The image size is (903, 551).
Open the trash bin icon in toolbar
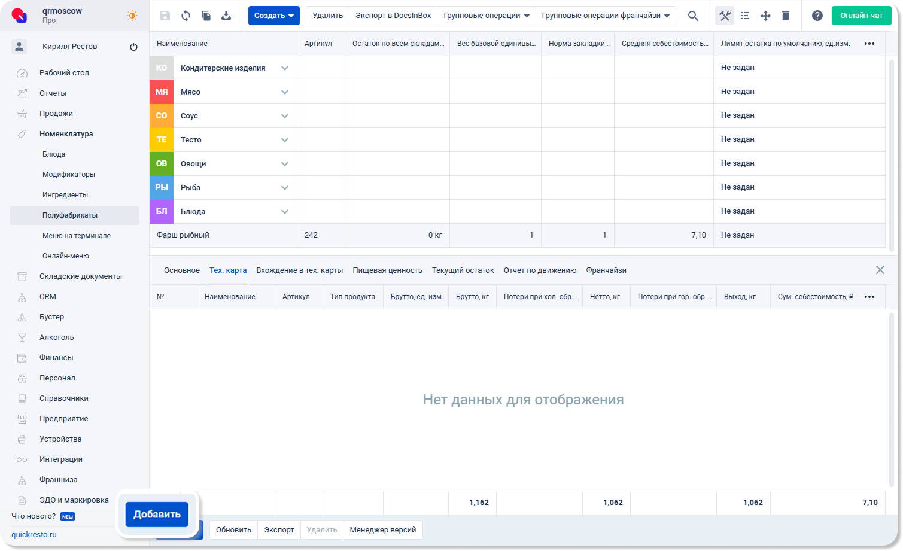coord(786,16)
